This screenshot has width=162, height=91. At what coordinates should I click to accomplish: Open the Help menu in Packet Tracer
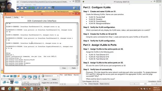(x=34, y=5)
